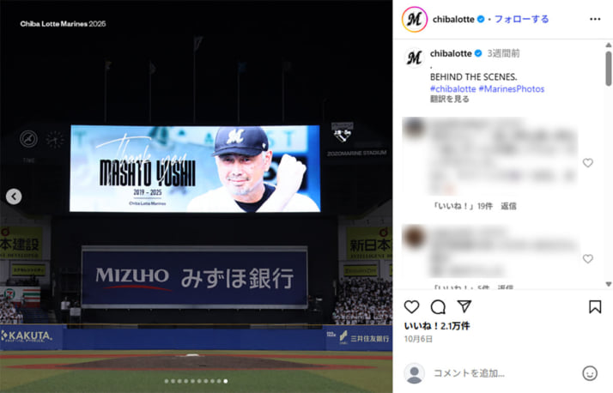Viewport: 613px width, 393px height.
Task: Click the フォローする follow button
Action: [x=521, y=19]
